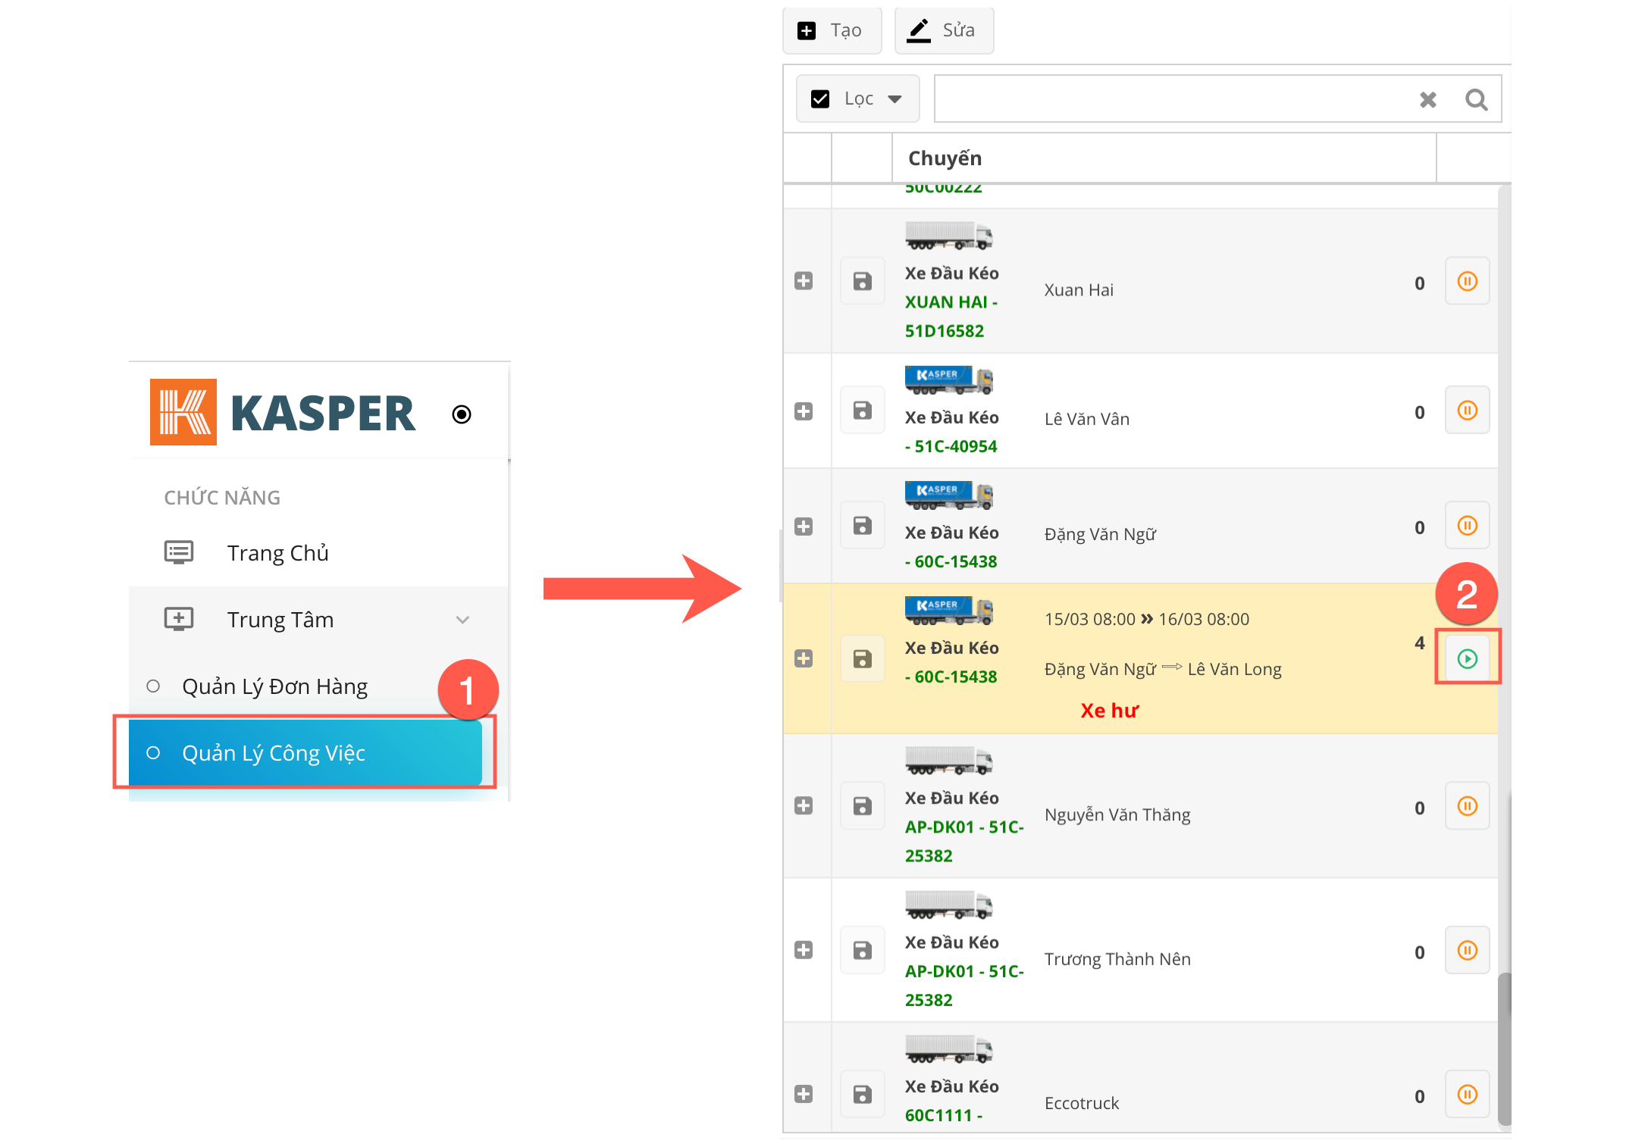Screen dimensions: 1648x1147
Task: Go to Trang Chủ in sidebar
Action: (277, 553)
